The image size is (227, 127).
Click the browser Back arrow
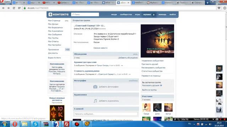[3, 8]
